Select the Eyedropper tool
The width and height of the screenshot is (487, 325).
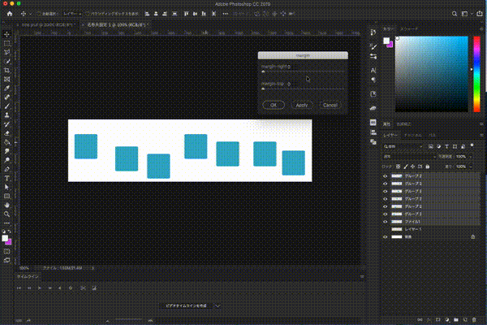(x=6, y=88)
